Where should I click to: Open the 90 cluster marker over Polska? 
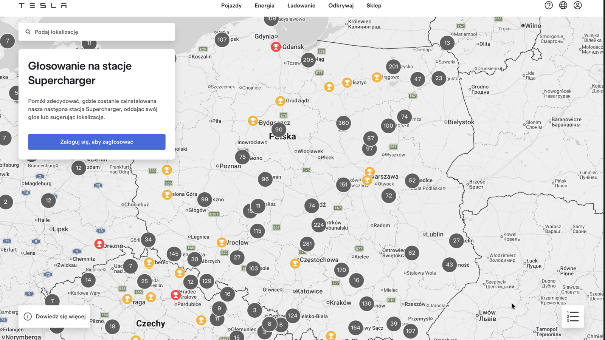[x=279, y=130]
